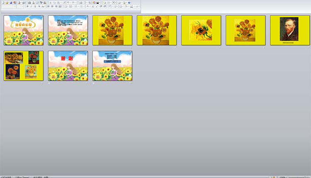The width and height of the screenshot is (311, 178).
Task: Redo the last action
Action: [x=73, y=3]
